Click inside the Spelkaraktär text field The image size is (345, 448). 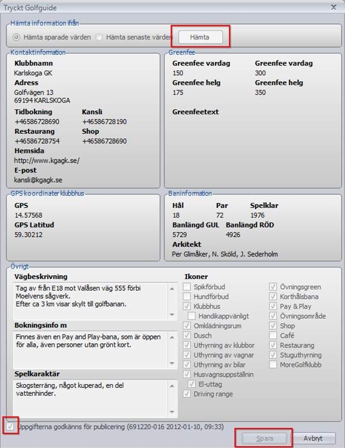[x=91, y=398]
